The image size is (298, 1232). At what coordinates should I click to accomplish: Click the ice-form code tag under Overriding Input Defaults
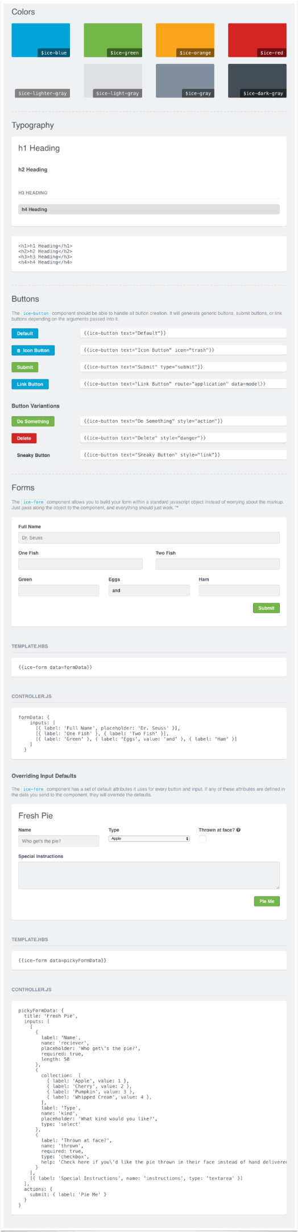(33, 789)
